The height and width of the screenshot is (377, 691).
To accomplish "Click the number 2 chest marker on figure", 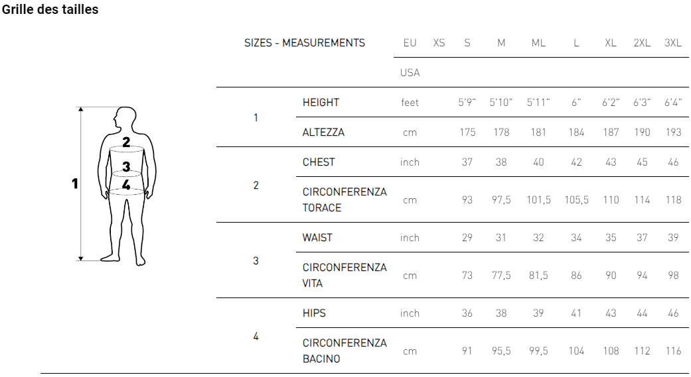I will (126, 142).
